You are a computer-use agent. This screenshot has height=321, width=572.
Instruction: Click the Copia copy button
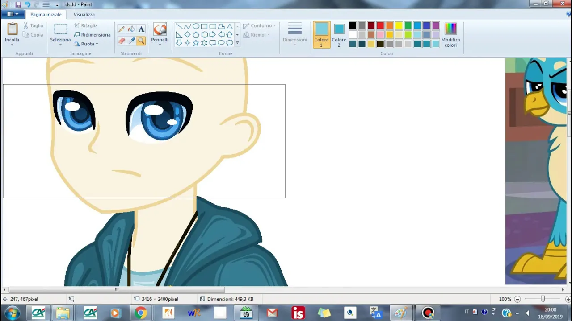tap(33, 35)
